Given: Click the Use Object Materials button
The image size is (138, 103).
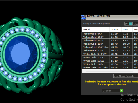Looking at the screenshot, I should point(126,76).
